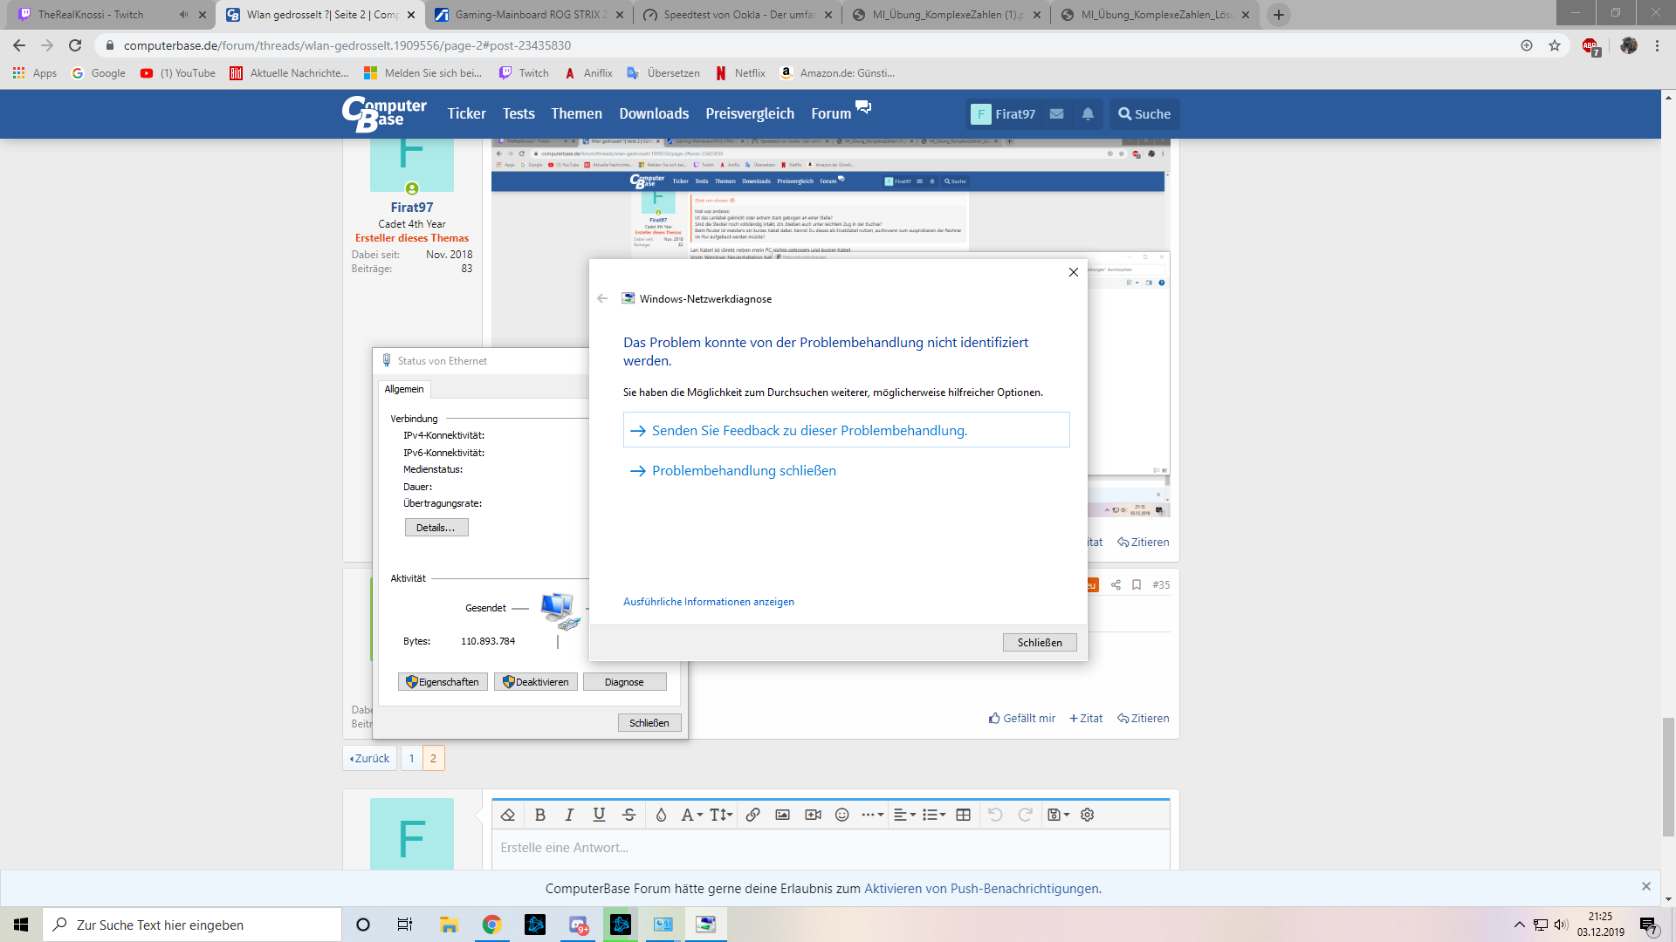Open the text color droplet picker
Viewport: 1676px width, 942px height.
pos(661,815)
